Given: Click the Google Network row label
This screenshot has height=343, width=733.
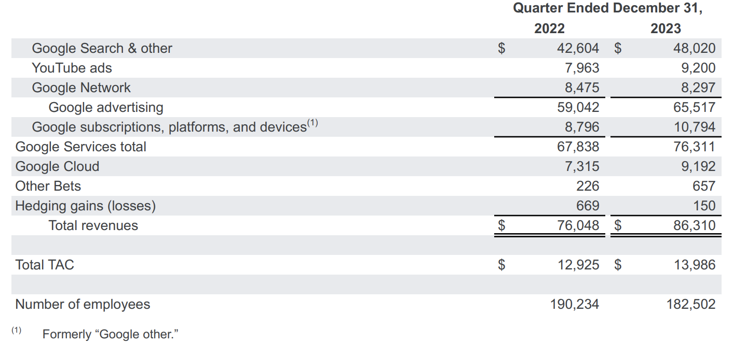Looking at the screenshot, I should [x=81, y=88].
